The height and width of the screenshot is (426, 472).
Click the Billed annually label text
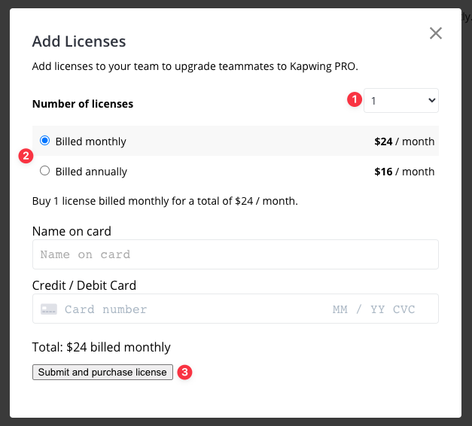(91, 172)
